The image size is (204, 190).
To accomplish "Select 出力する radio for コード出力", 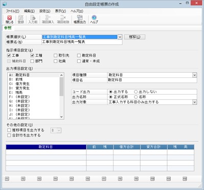I will (x=111, y=92).
